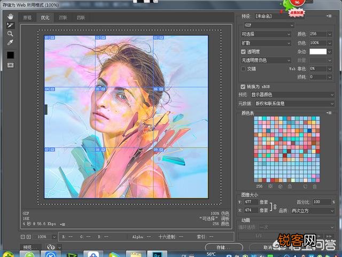Select the Slice Select tool
The image size is (342, 257).
[x=10, y=25]
